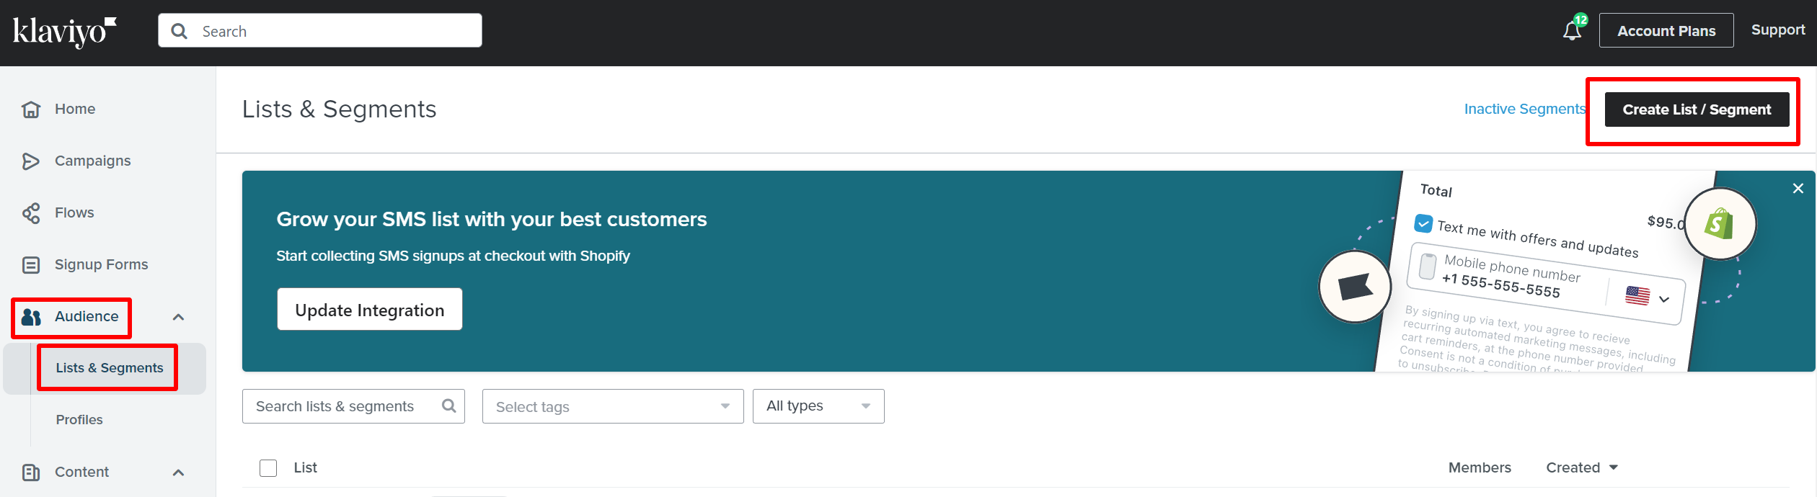Viewport: 1817px width, 497px height.
Task: Tick the select-all List checkbox
Action: pos(268,468)
